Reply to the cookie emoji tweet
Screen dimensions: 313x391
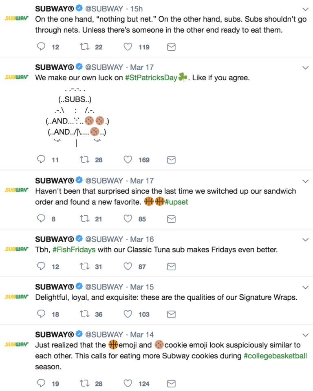click(x=41, y=383)
